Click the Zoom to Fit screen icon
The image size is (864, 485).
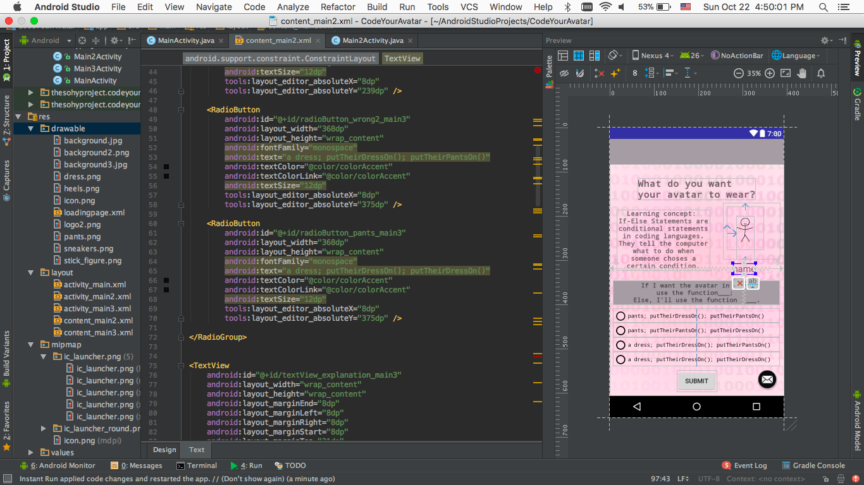click(x=786, y=73)
